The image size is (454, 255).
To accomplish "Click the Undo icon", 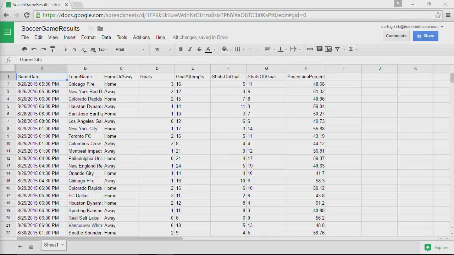I will tap(34, 49).
